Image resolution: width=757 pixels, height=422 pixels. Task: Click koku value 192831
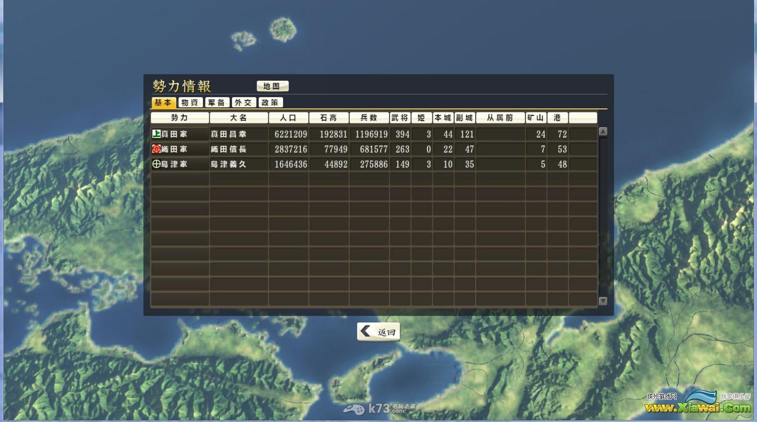pos(333,134)
